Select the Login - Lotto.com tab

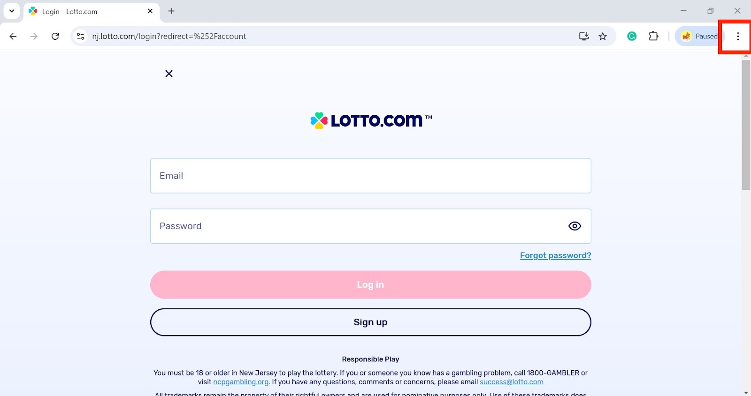pos(92,11)
